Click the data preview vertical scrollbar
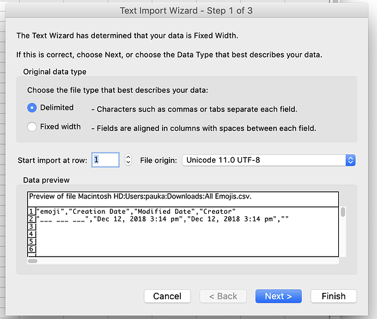The height and width of the screenshot is (319, 377). 343,232
